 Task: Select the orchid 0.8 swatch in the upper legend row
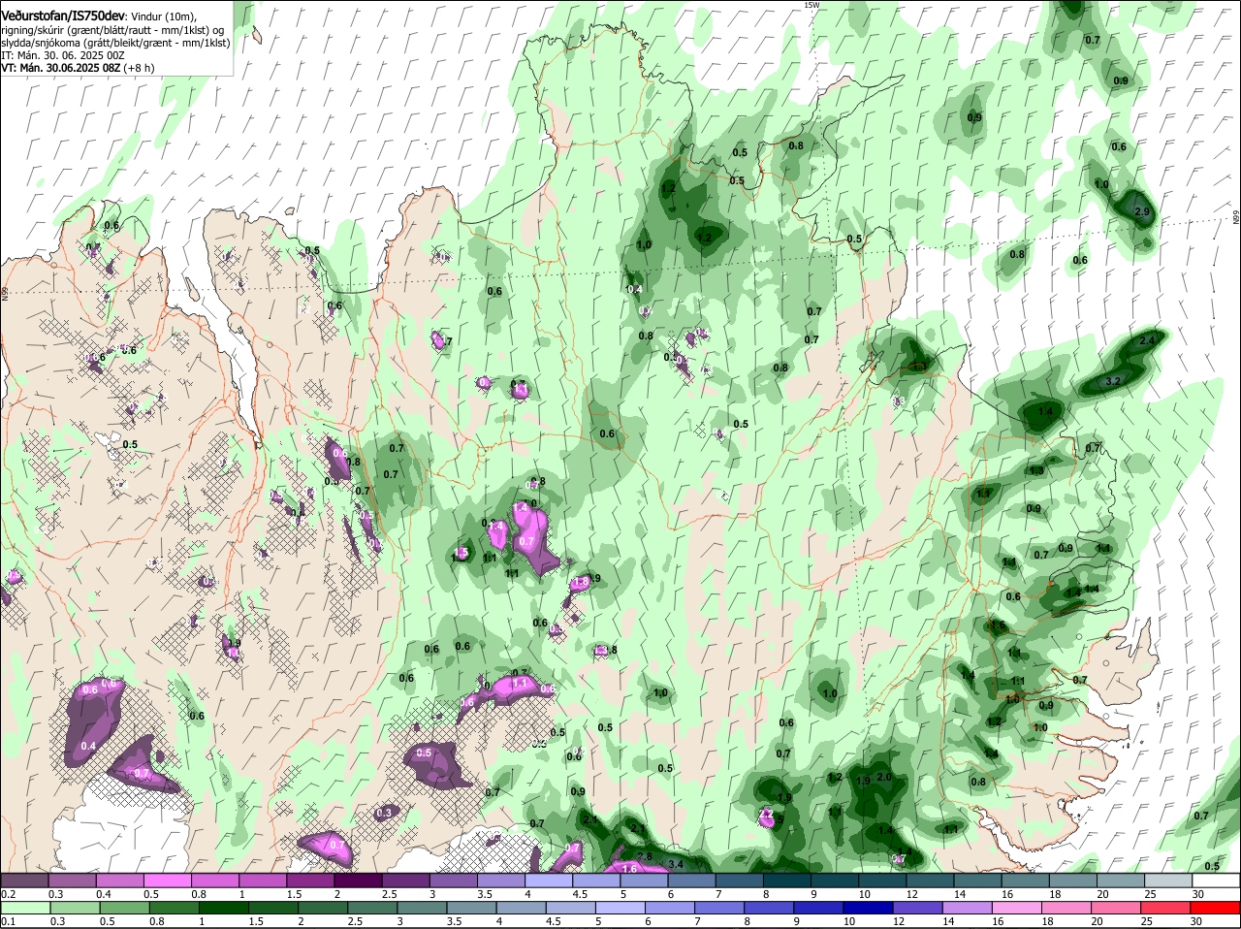214,881
